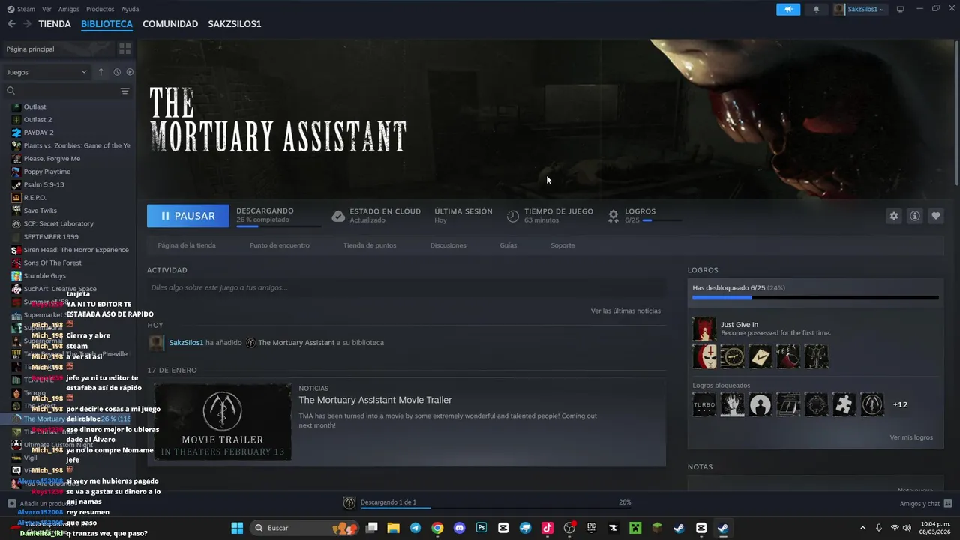The image size is (960, 540).
Task: Open Discord from the taskbar
Action: click(460, 528)
